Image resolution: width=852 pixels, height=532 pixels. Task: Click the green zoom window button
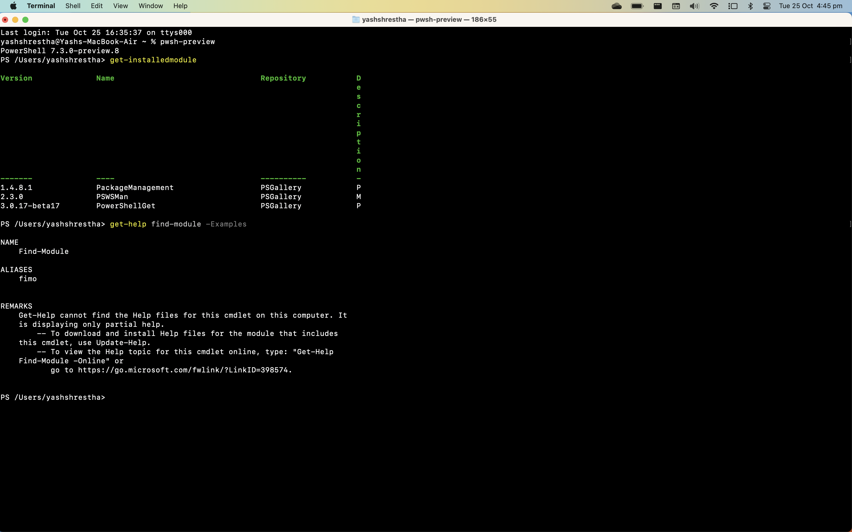(x=25, y=20)
